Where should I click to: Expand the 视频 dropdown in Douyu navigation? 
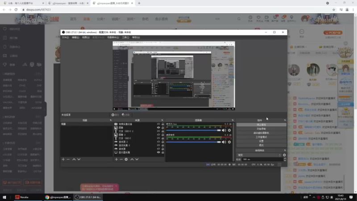point(116,19)
